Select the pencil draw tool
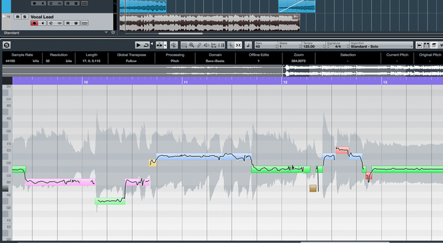443x243 pixels. [x=199, y=45]
